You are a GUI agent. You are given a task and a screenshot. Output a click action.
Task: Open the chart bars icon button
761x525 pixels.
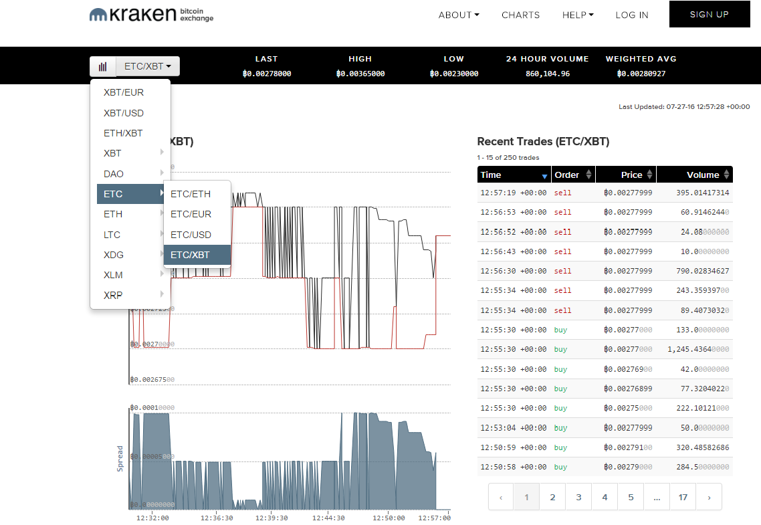pos(103,66)
